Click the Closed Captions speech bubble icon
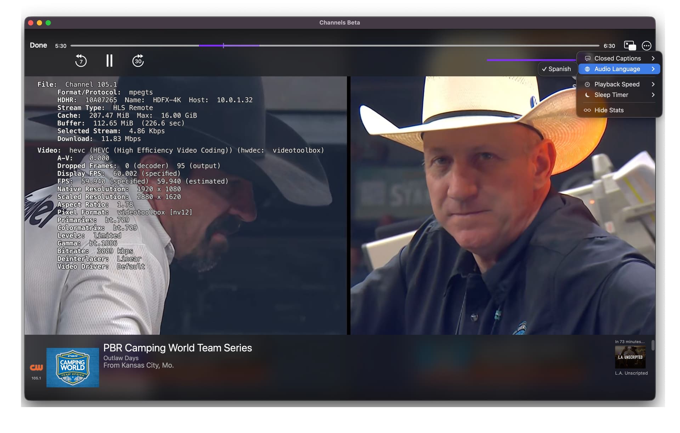 pyautogui.click(x=588, y=59)
